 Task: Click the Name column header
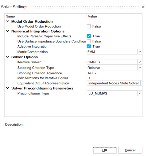pos(45,16)
